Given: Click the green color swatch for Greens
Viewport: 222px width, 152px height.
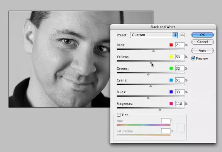Looking at the screenshot, I should coord(171,68).
